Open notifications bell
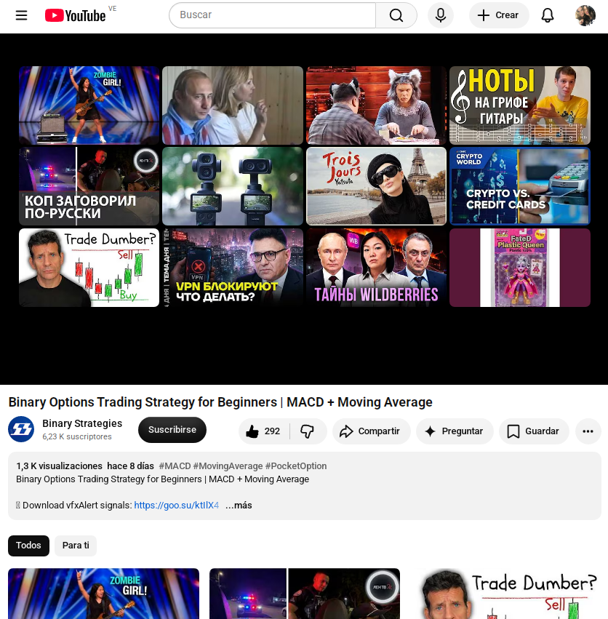 tap(547, 15)
